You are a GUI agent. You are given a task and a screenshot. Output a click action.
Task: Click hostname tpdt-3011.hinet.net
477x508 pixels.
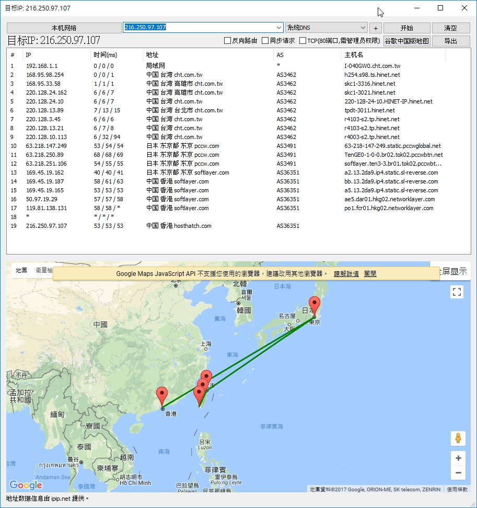click(x=369, y=110)
